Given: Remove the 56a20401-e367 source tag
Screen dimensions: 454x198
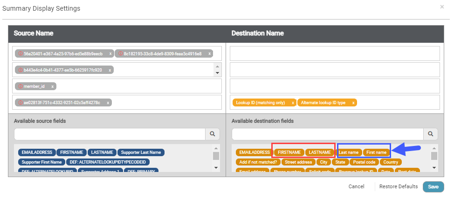Looking at the screenshot, I should coord(110,54).
